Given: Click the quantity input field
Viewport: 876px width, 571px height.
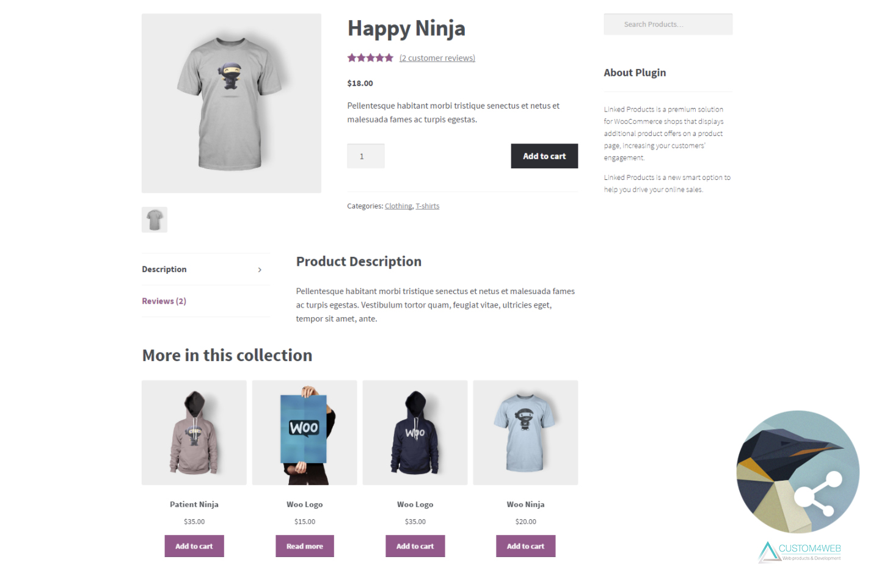Looking at the screenshot, I should coord(365,156).
